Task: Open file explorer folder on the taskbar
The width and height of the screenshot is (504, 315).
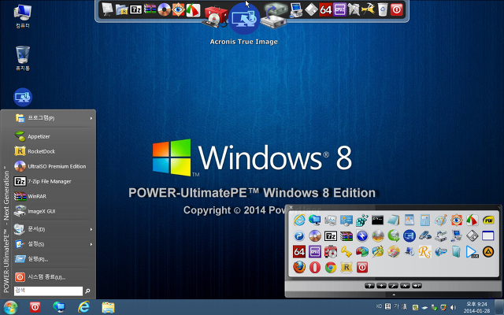Action: coord(109,308)
